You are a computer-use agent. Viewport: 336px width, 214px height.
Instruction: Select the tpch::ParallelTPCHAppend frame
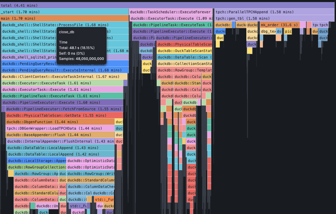(x=254, y=12)
